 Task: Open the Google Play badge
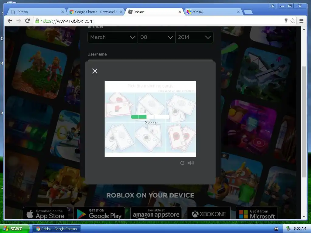pos(99,213)
